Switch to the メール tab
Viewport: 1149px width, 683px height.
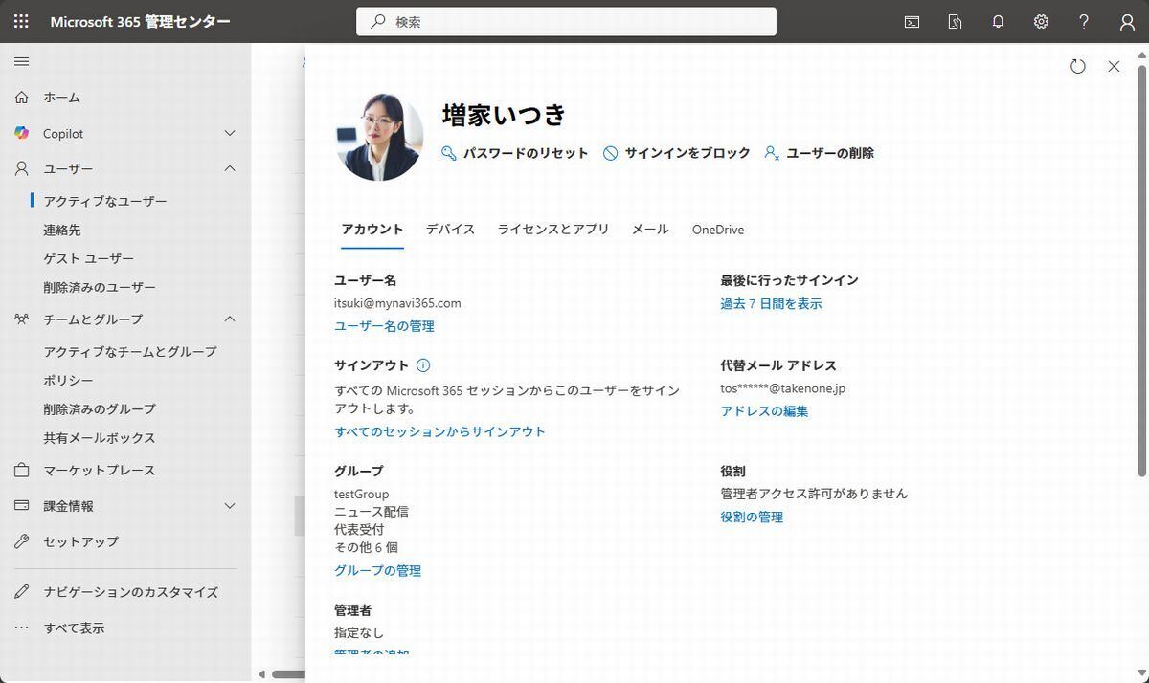click(650, 230)
